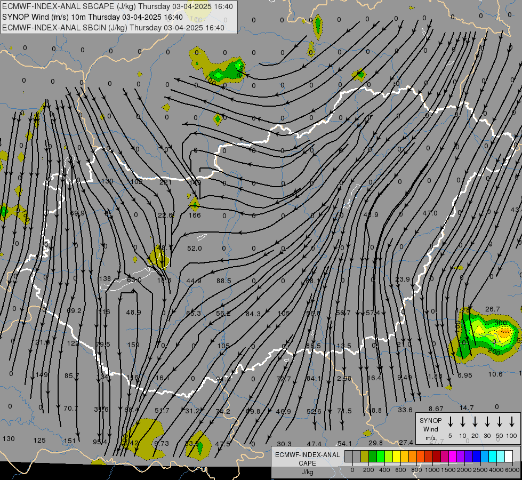Pick the pure blue swatch before 2500
This screenshot has height=480, width=522.
(477, 457)
